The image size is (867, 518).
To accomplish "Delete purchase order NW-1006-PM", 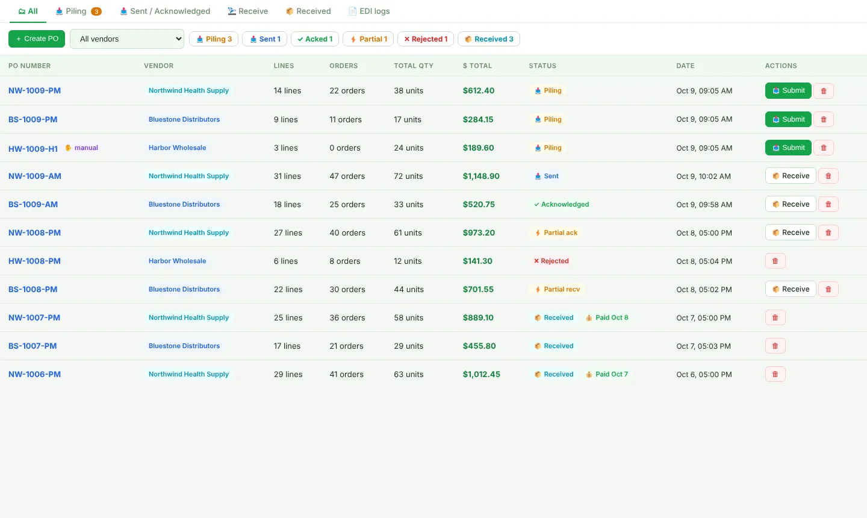I will click(775, 374).
